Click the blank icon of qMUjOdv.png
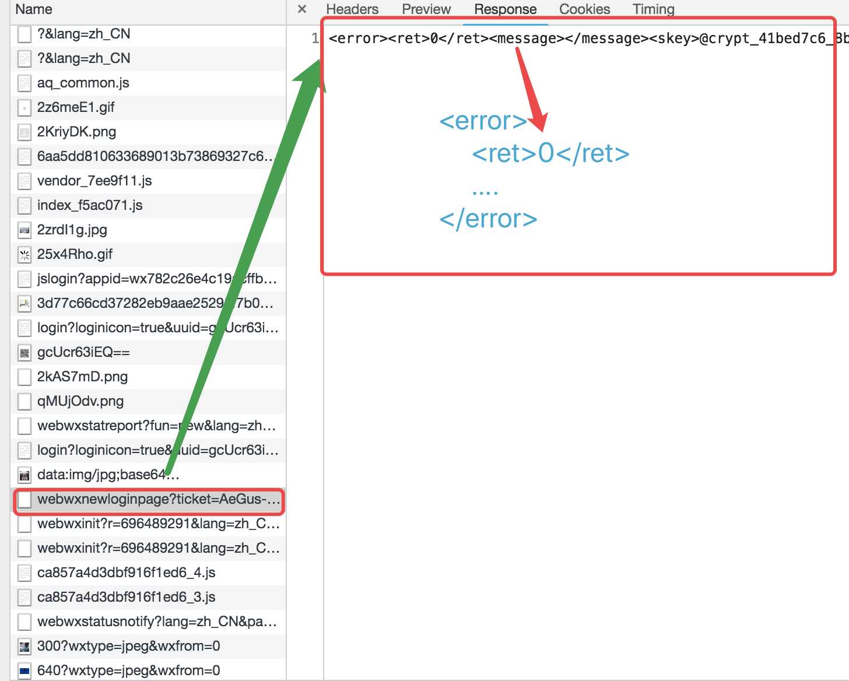Screen dimensions: 849x681 24,402
